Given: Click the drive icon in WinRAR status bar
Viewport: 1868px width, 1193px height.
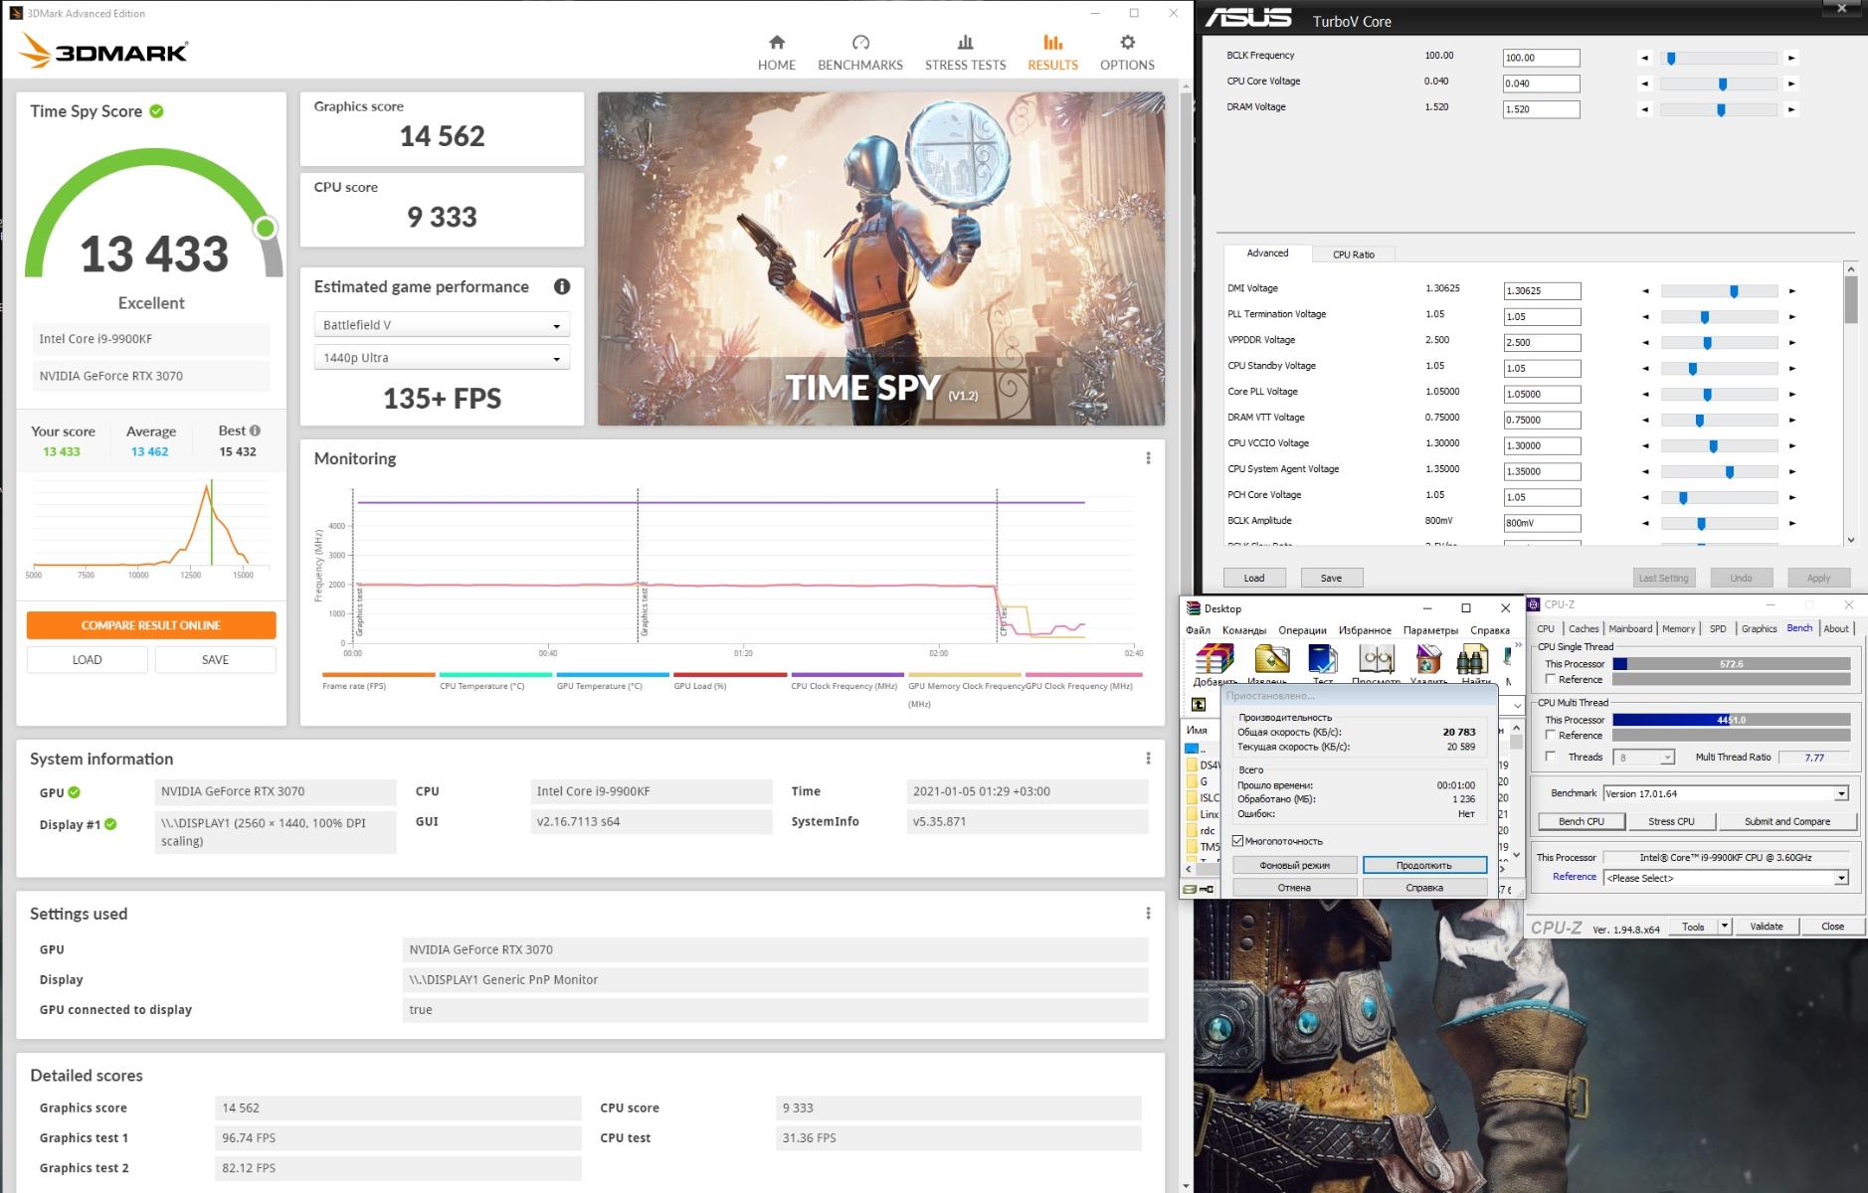Looking at the screenshot, I should (1190, 889).
